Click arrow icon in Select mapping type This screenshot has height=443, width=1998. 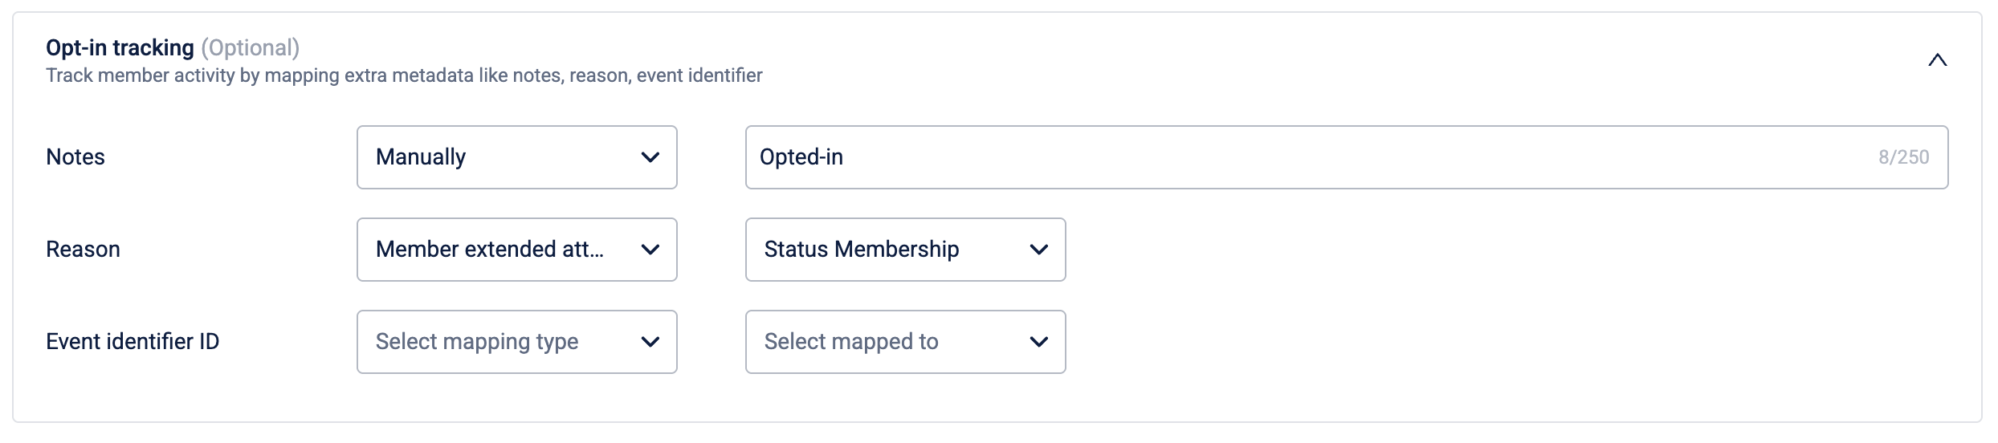click(x=650, y=342)
